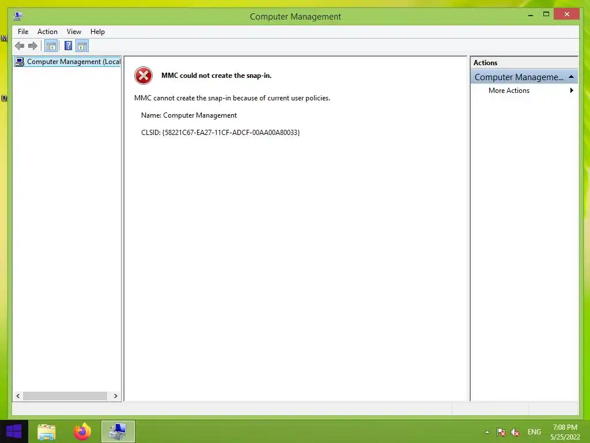Open the Help menu

(97, 32)
